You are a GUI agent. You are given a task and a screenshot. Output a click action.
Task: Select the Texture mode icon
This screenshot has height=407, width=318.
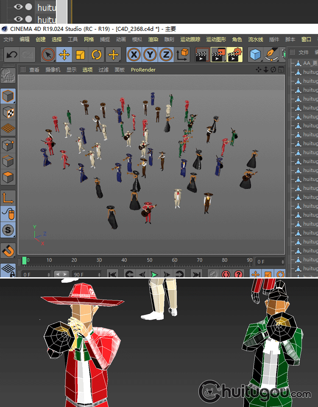pyautogui.click(x=8, y=112)
